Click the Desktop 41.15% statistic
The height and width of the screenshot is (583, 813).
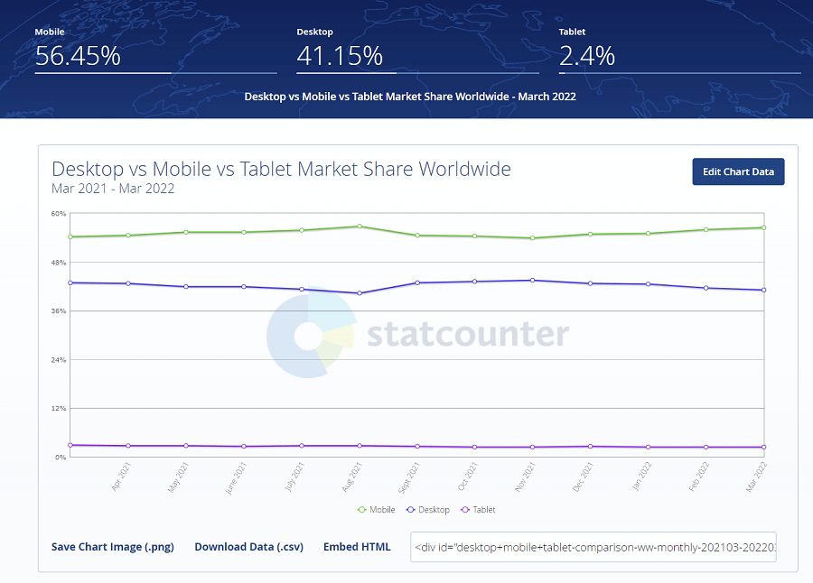340,55
